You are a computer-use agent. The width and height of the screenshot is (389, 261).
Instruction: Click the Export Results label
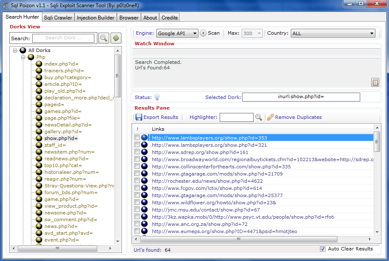(161, 117)
